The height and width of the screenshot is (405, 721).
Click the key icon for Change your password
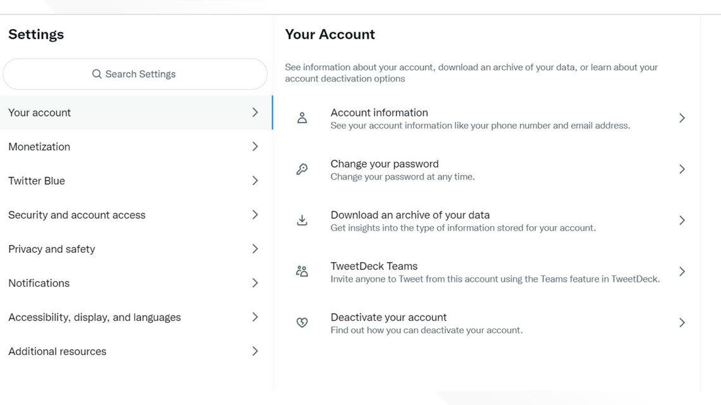(302, 169)
